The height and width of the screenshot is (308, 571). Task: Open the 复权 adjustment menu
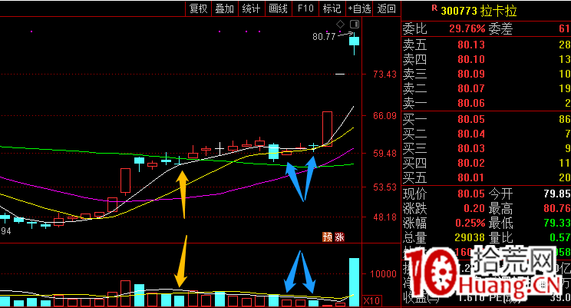click(198, 8)
